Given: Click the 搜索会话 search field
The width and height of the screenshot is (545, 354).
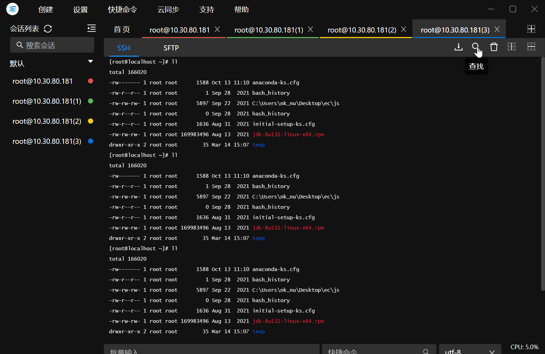Looking at the screenshot, I should [x=52, y=45].
